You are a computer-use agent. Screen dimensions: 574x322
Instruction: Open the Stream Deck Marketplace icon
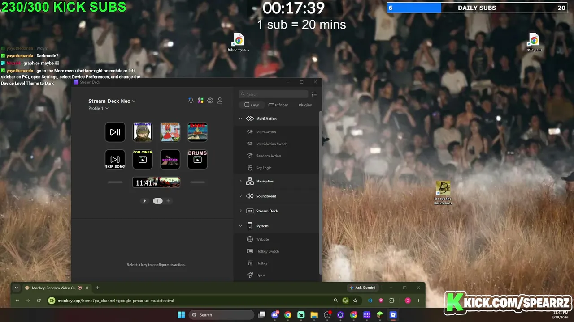pos(200,101)
